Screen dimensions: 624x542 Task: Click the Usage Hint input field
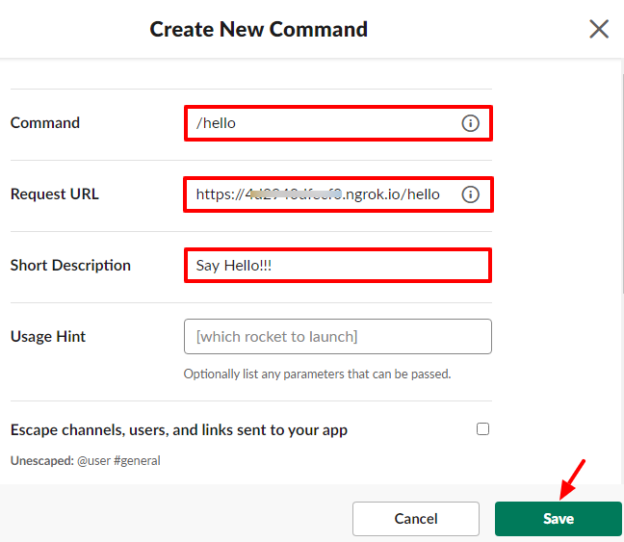(338, 336)
